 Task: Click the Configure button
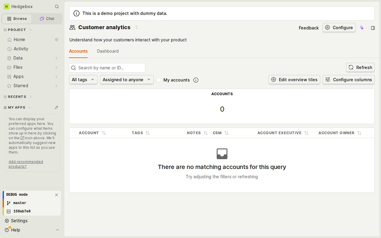(x=339, y=28)
